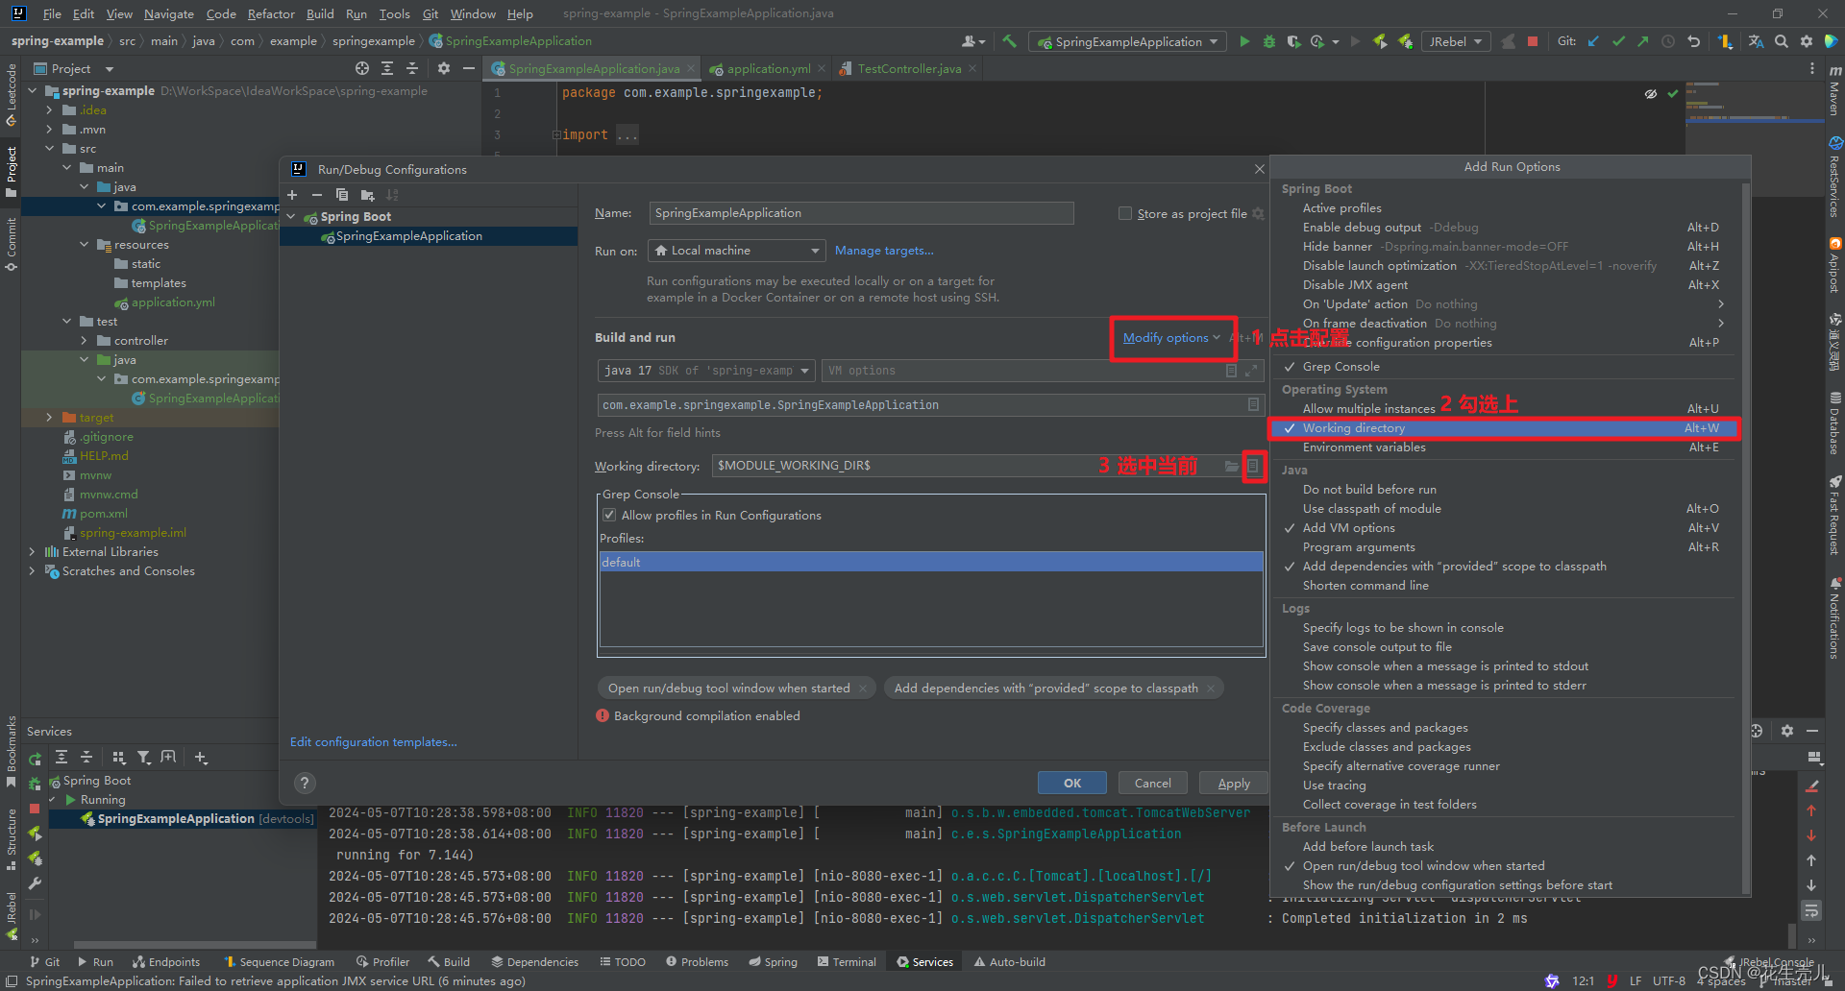Select Active profiles option

[x=1504, y=208]
